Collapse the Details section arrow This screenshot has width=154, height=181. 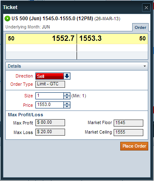pos(145,66)
